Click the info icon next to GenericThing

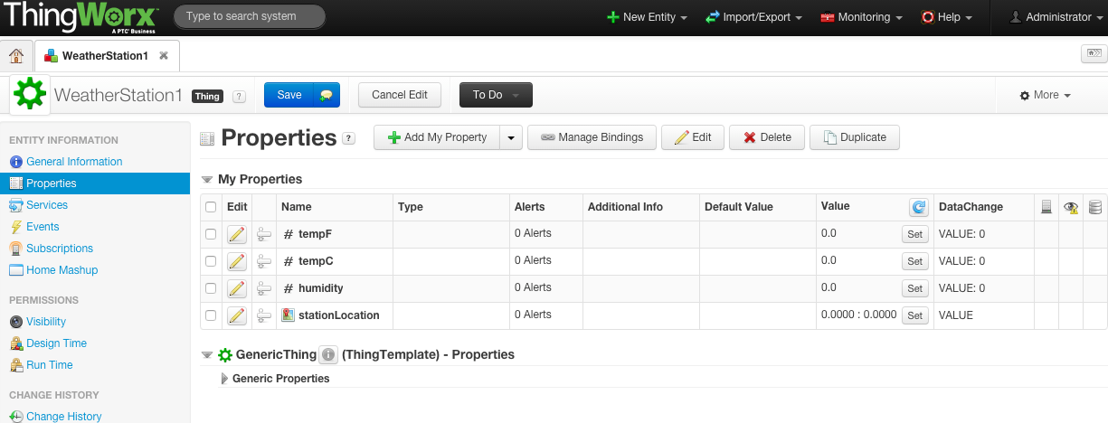328,355
